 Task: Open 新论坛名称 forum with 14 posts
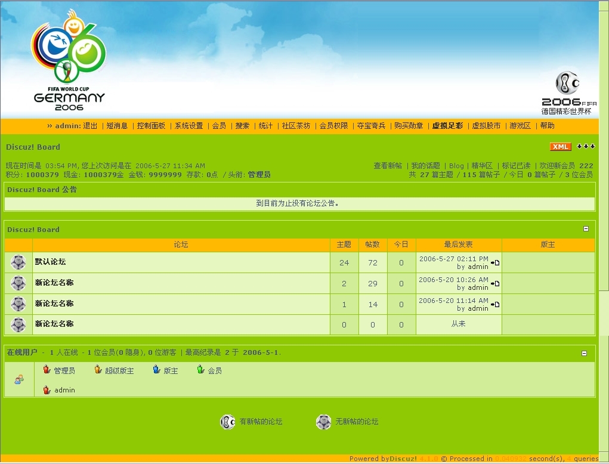tap(54, 303)
